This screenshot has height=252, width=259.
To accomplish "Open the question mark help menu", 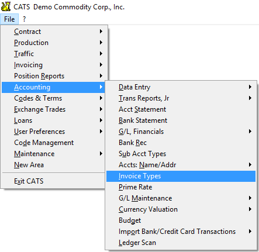I will tap(24, 19).
